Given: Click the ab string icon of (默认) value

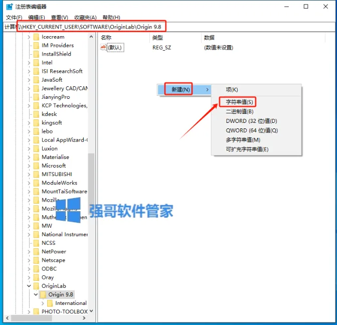Looking at the screenshot, I should 103,47.
